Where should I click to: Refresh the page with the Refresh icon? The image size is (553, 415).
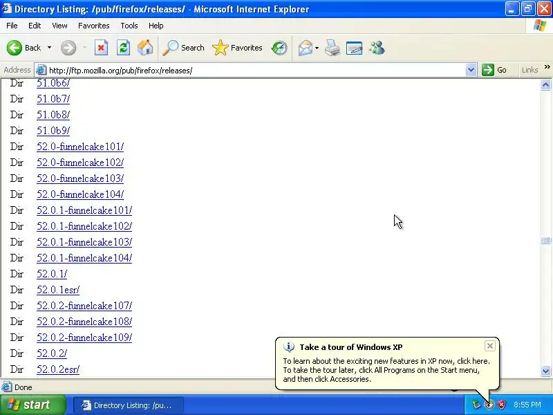pyautogui.click(x=123, y=48)
